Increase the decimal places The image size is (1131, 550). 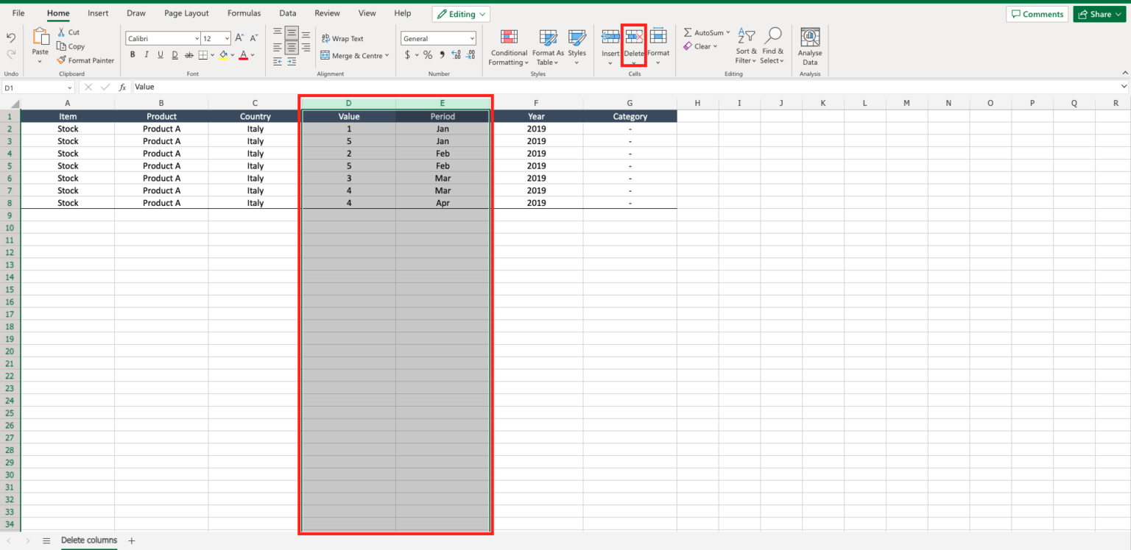pyautogui.click(x=457, y=54)
